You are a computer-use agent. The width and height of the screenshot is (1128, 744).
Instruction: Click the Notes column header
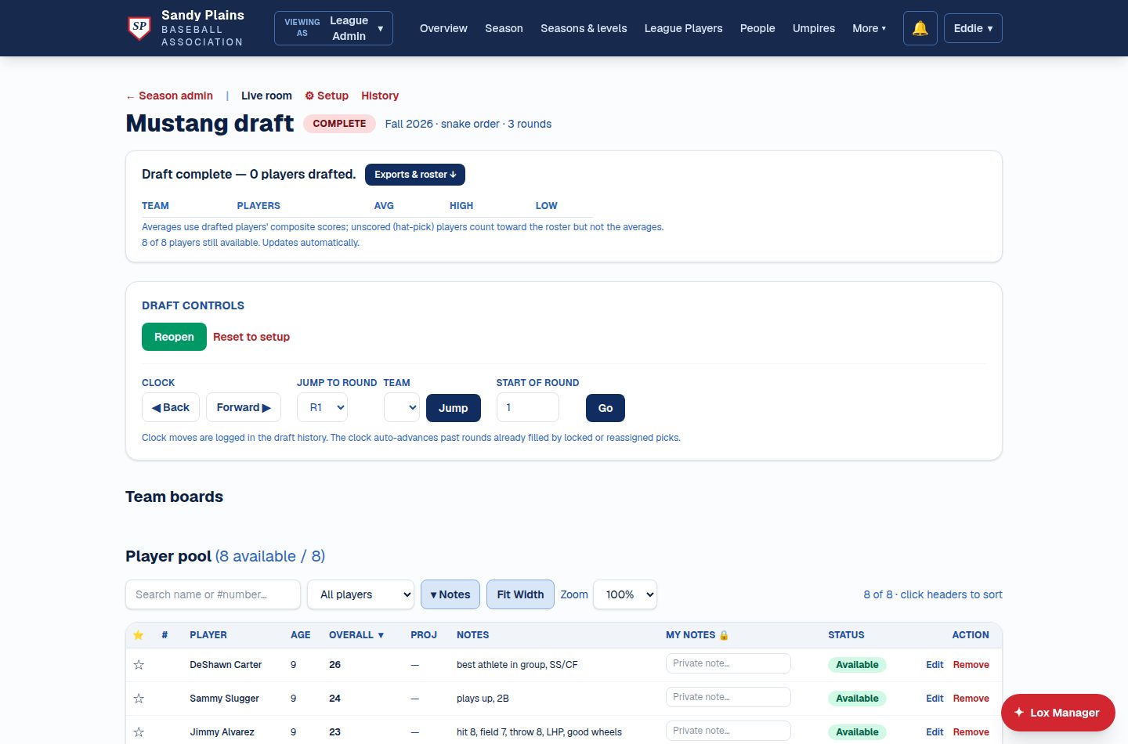click(x=472, y=635)
